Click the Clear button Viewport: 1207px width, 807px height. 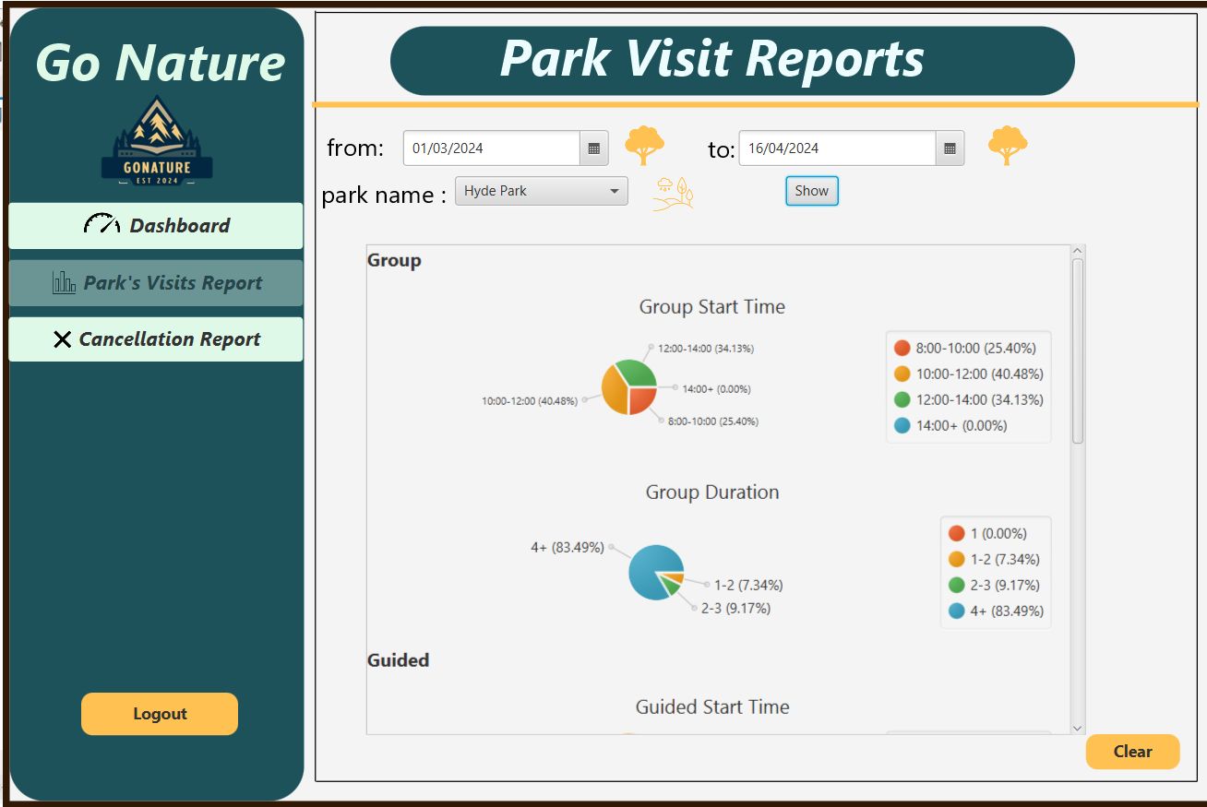pos(1132,752)
